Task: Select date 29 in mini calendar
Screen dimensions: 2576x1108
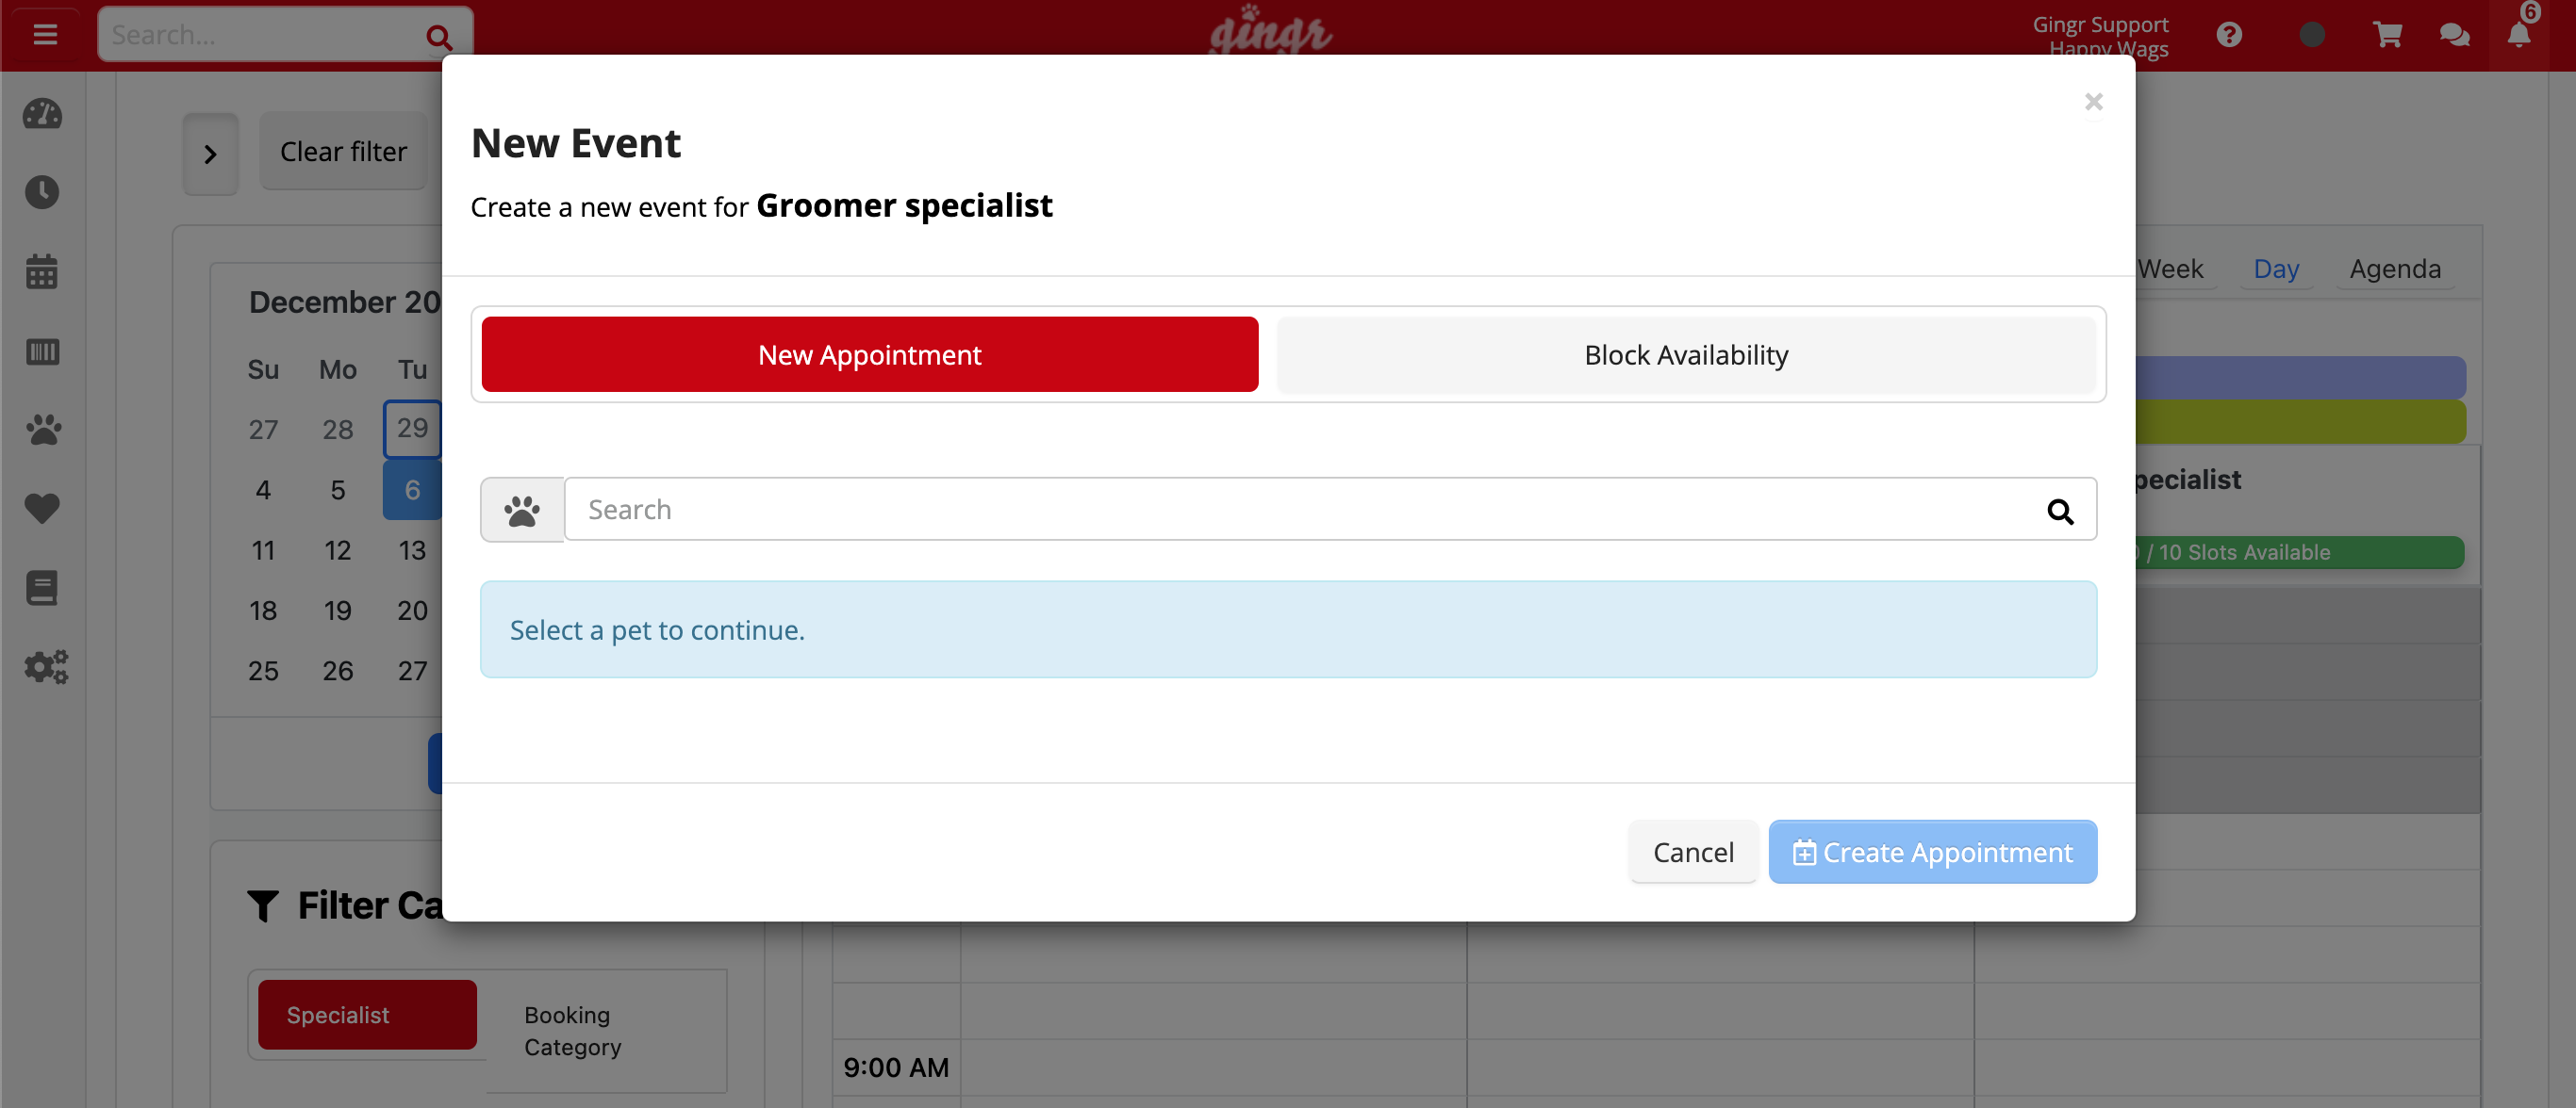Action: [x=412, y=429]
